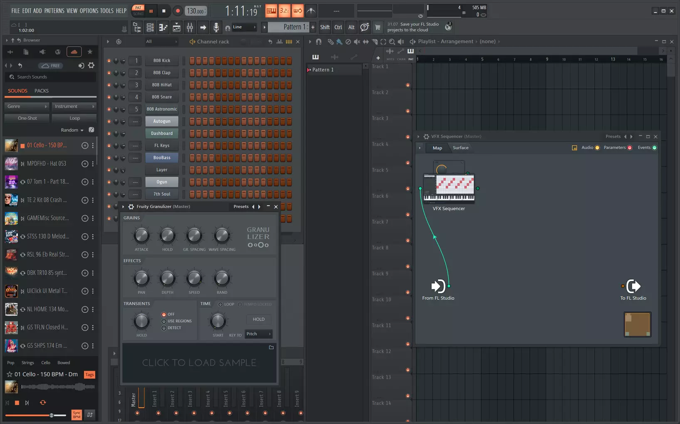The height and width of the screenshot is (424, 680).
Task: Open the Genre filter dropdown
Action: tap(27, 106)
